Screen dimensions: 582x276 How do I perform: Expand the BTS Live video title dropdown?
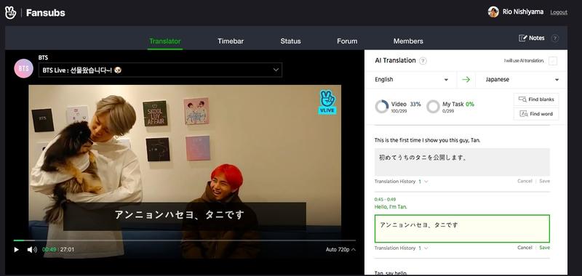(x=160, y=70)
